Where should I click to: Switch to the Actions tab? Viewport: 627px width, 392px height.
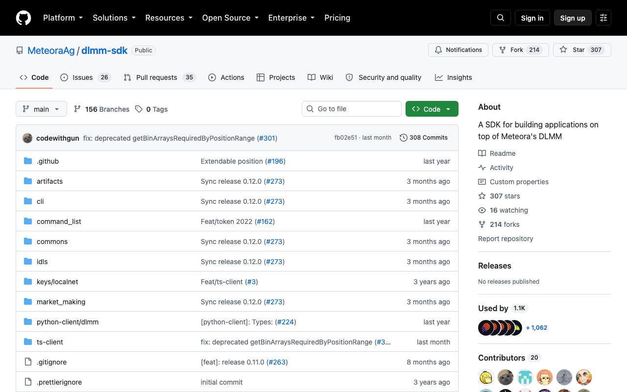point(226,77)
